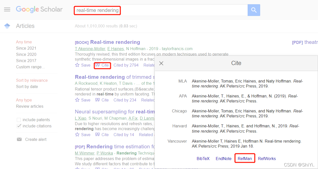
Task: Export citation as EndNote
Action: (x=224, y=159)
